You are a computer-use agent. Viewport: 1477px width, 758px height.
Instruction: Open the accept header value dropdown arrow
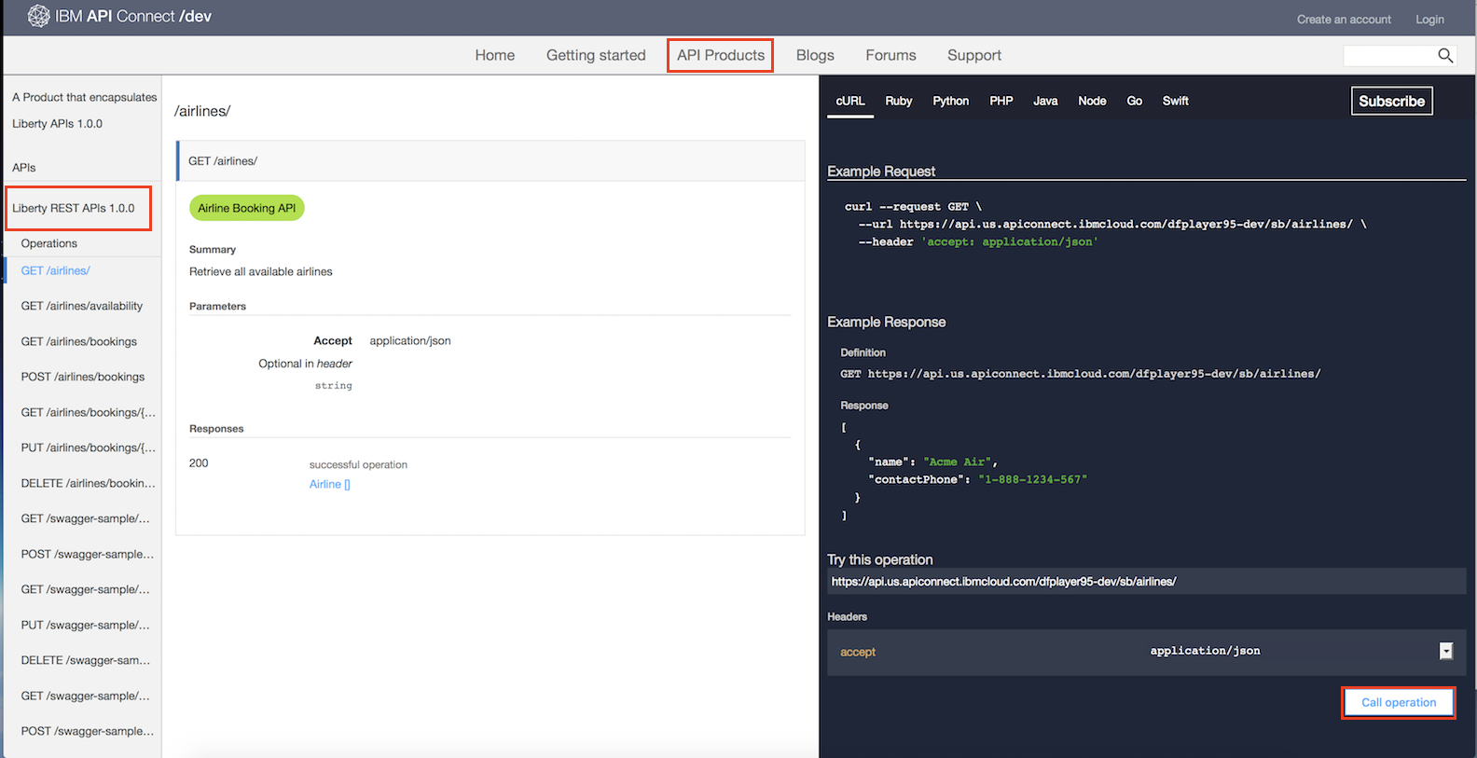point(1445,651)
